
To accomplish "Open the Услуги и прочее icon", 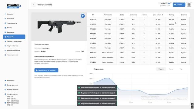I will point(5,46).
